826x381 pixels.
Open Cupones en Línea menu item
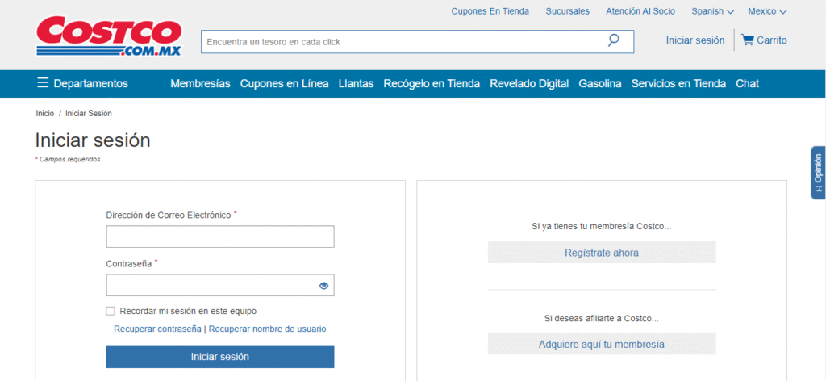tap(284, 83)
